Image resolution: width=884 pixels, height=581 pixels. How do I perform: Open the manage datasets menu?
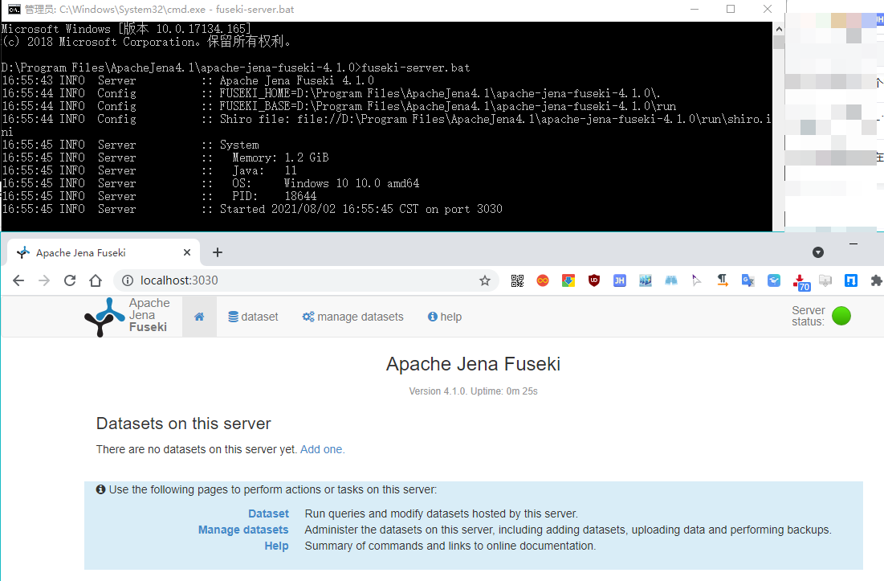pos(352,316)
